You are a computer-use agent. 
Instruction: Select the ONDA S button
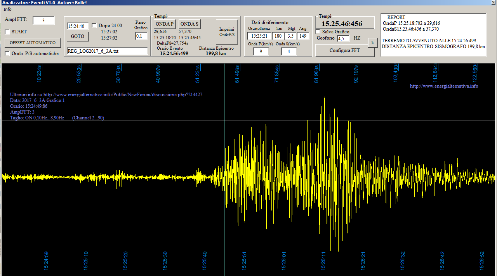(x=189, y=24)
